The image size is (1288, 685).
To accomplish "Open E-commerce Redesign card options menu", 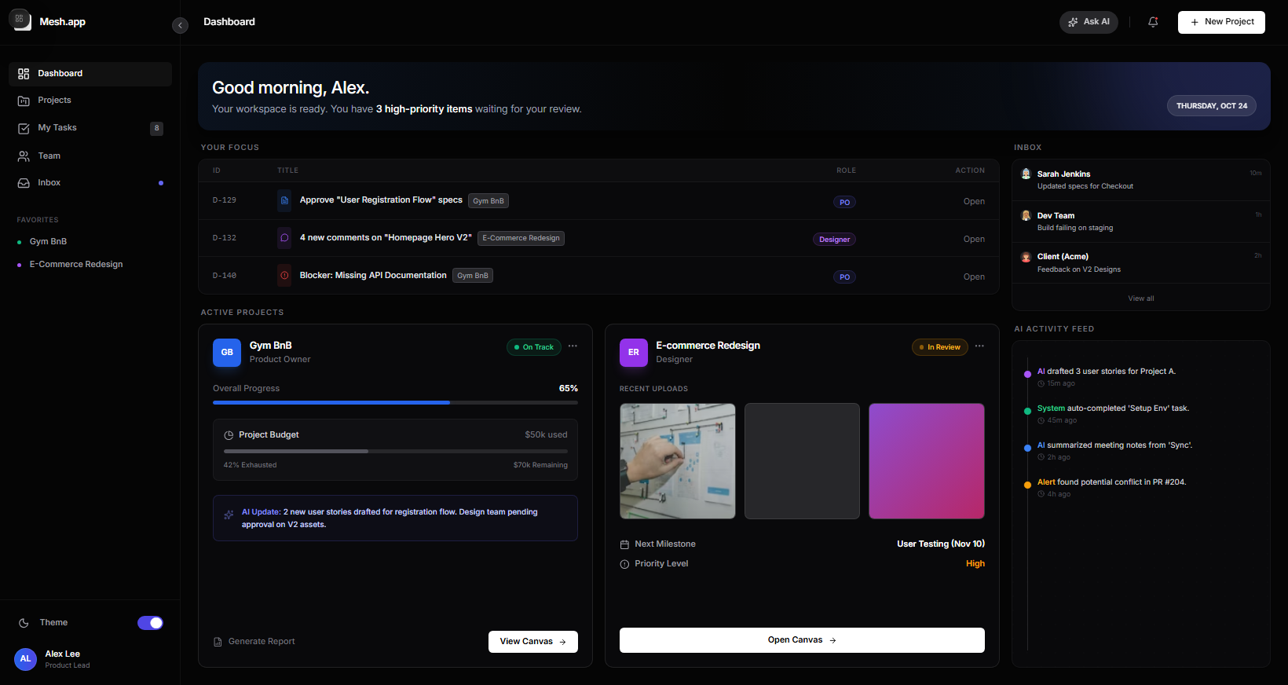I will click(x=979, y=346).
